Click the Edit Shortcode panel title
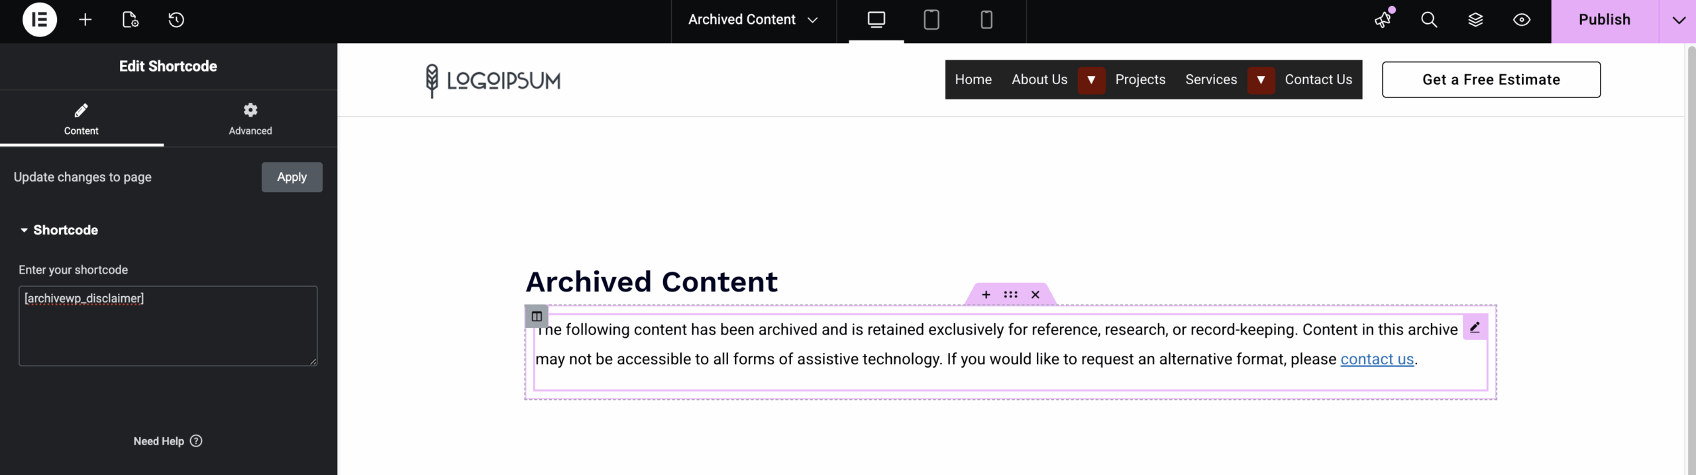The height and width of the screenshot is (475, 1696). [168, 66]
